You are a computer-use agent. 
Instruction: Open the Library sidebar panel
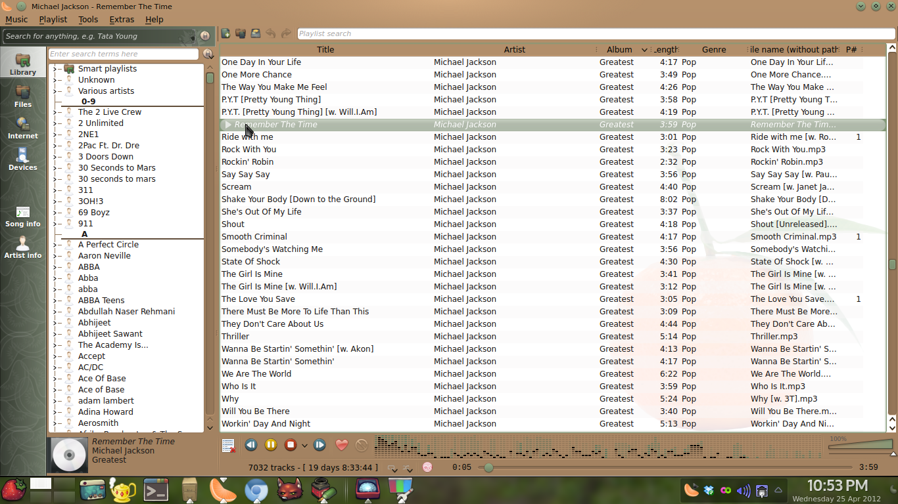pos(23,64)
